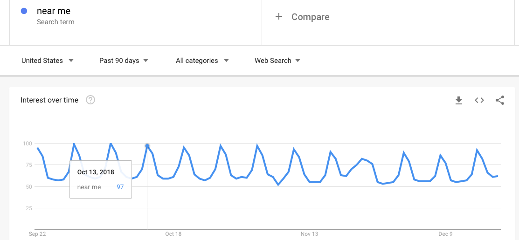Open the embed code icon

pyautogui.click(x=479, y=100)
